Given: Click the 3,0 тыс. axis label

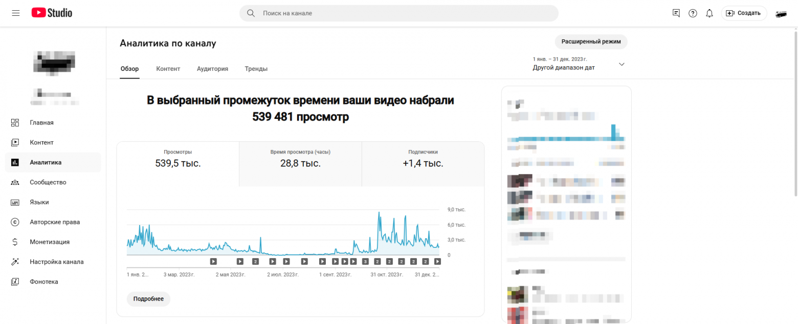Looking at the screenshot, I should (x=456, y=240).
